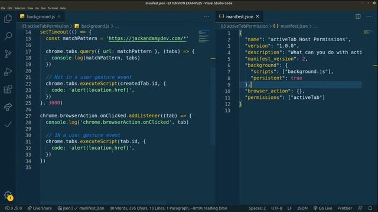Open the View menu

pyautogui.click(x=30, y=8)
